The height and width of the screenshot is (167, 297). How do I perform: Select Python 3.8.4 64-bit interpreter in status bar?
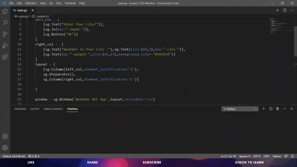coord(14,156)
